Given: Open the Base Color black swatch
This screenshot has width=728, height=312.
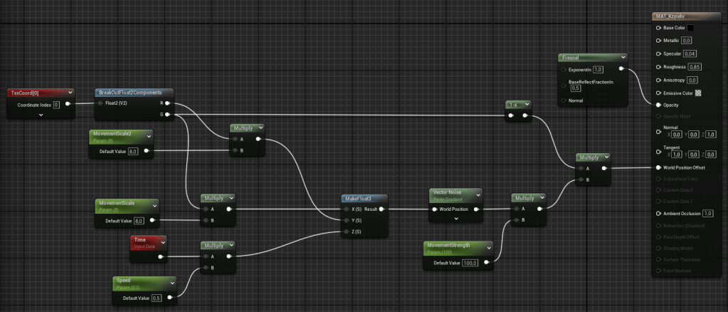Looking at the screenshot, I should (x=690, y=28).
